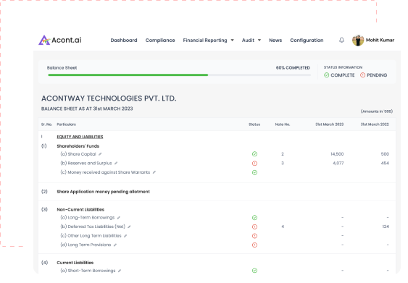Click Reserves and Surplus value 4,077
408x283 pixels.
[x=338, y=163]
